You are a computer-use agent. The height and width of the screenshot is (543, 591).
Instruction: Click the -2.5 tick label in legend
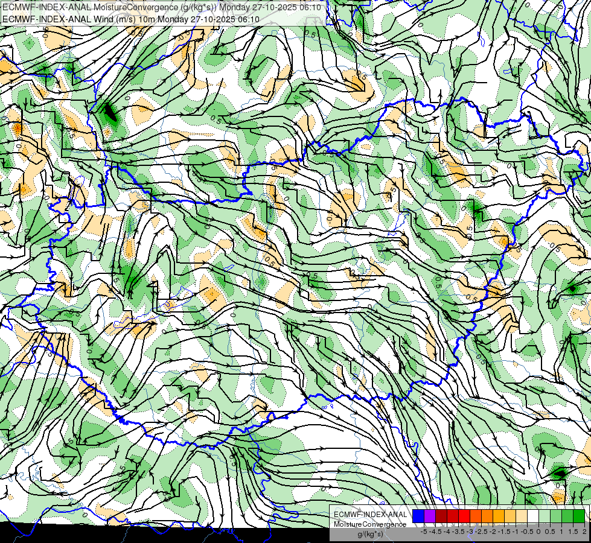481,532
